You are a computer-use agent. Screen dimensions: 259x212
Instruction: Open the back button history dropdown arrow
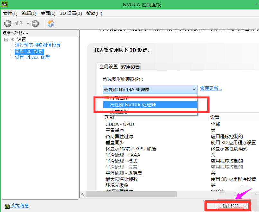click(x=27, y=23)
